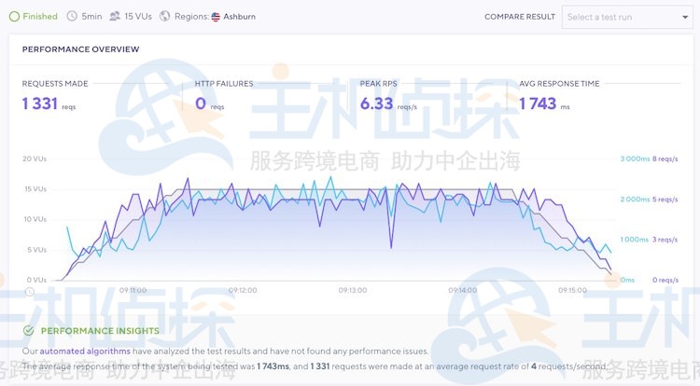Click the 3 000ms axis label
Viewport: 700px width, 386px height.
[x=635, y=159]
